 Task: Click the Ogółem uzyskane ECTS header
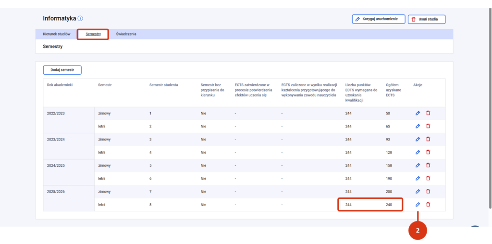coord(394,90)
